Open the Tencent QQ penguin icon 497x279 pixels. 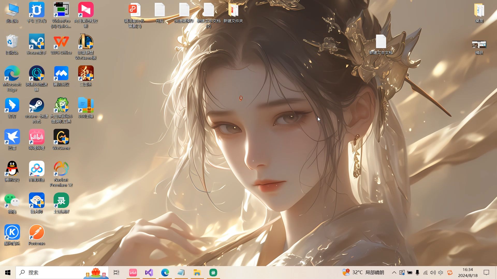coord(12,169)
